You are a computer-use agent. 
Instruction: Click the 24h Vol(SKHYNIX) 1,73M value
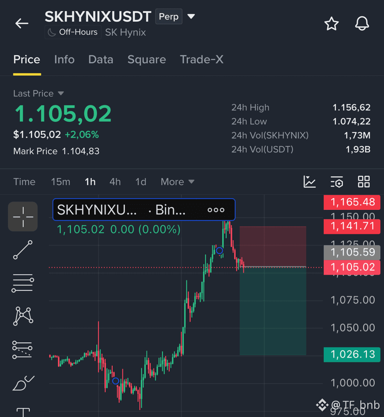tap(357, 136)
